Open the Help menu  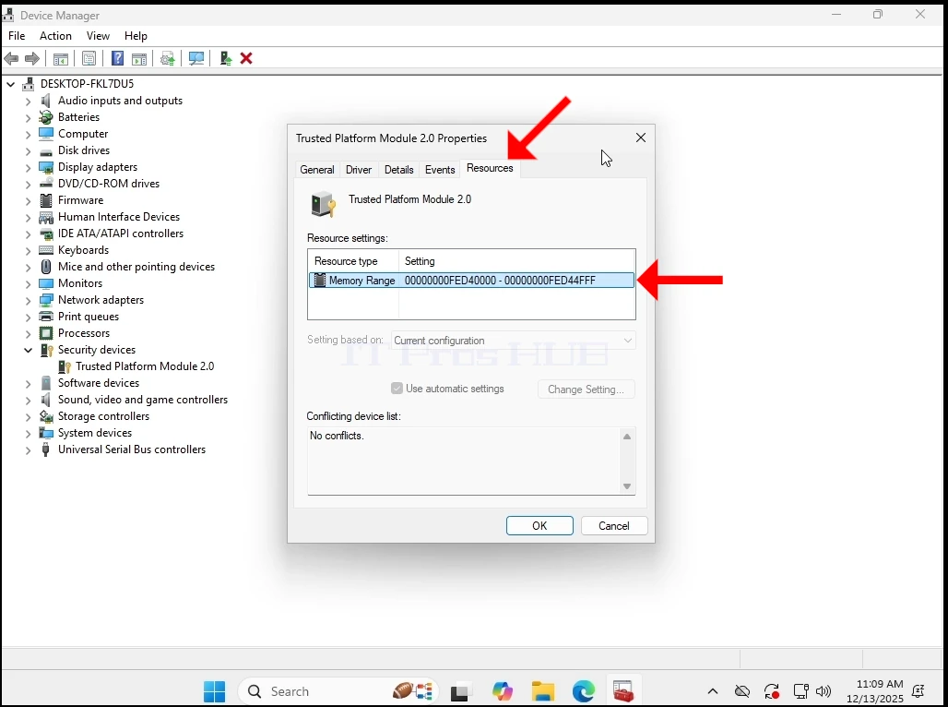coord(136,36)
